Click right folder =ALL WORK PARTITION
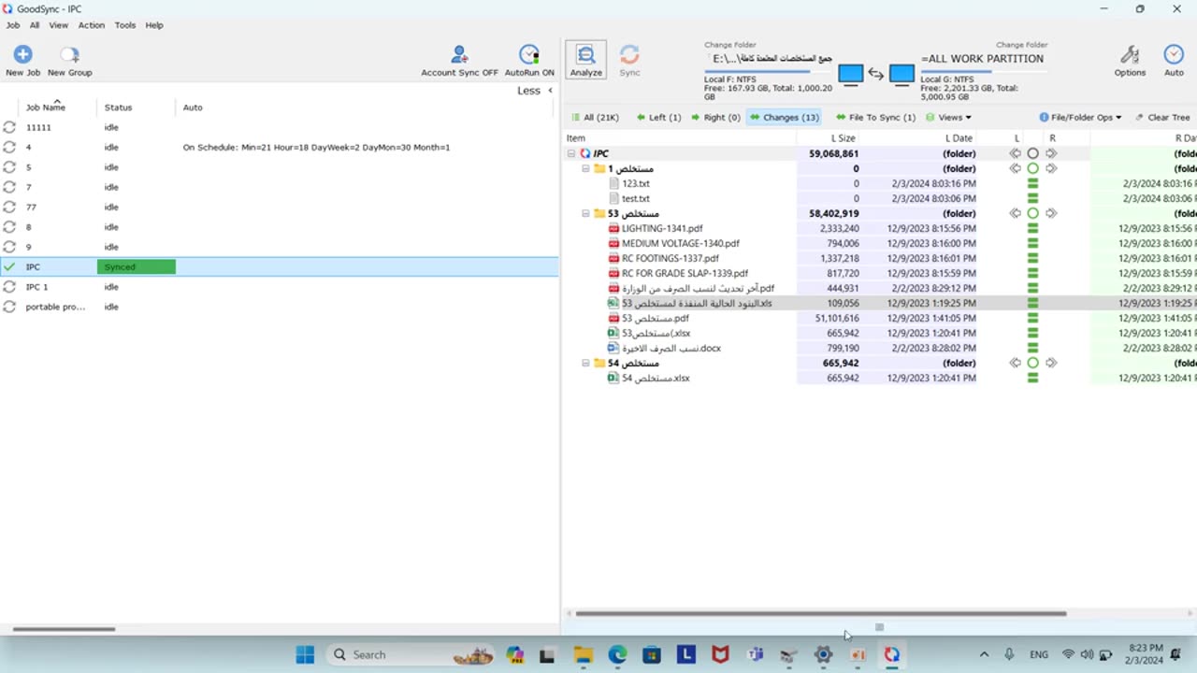The height and width of the screenshot is (673, 1197). pyautogui.click(x=982, y=58)
